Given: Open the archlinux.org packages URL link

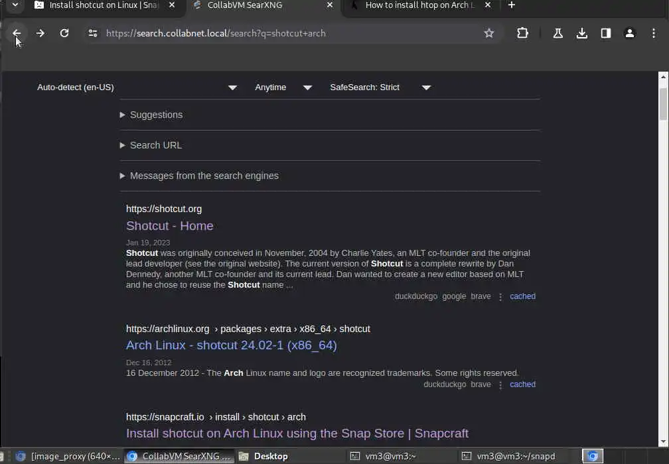Looking at the screenshot, I should [x=248, y=329].
